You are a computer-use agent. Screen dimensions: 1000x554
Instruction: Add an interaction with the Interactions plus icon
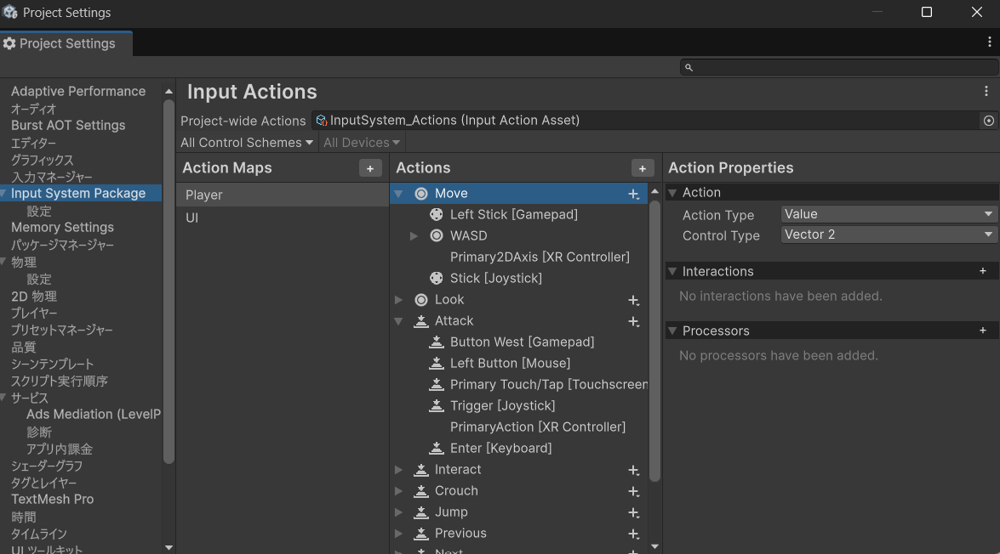click(983, 270)
